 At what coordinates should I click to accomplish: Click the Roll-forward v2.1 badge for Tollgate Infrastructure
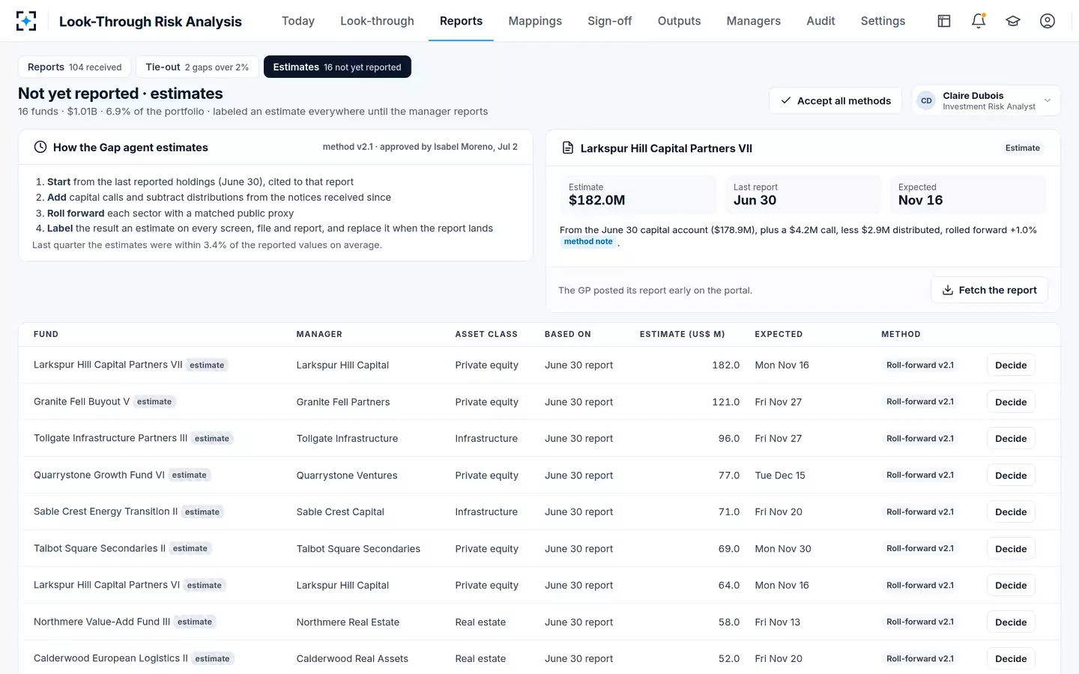920,438
